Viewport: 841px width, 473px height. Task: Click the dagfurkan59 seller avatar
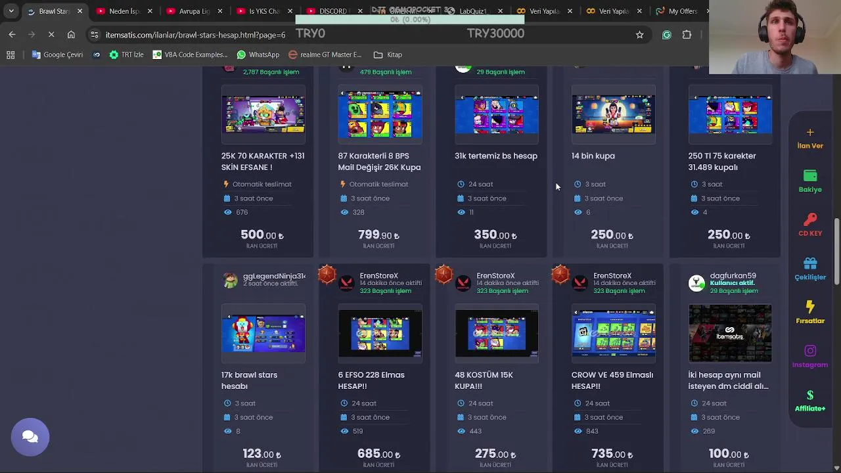(x=696, y=282)
